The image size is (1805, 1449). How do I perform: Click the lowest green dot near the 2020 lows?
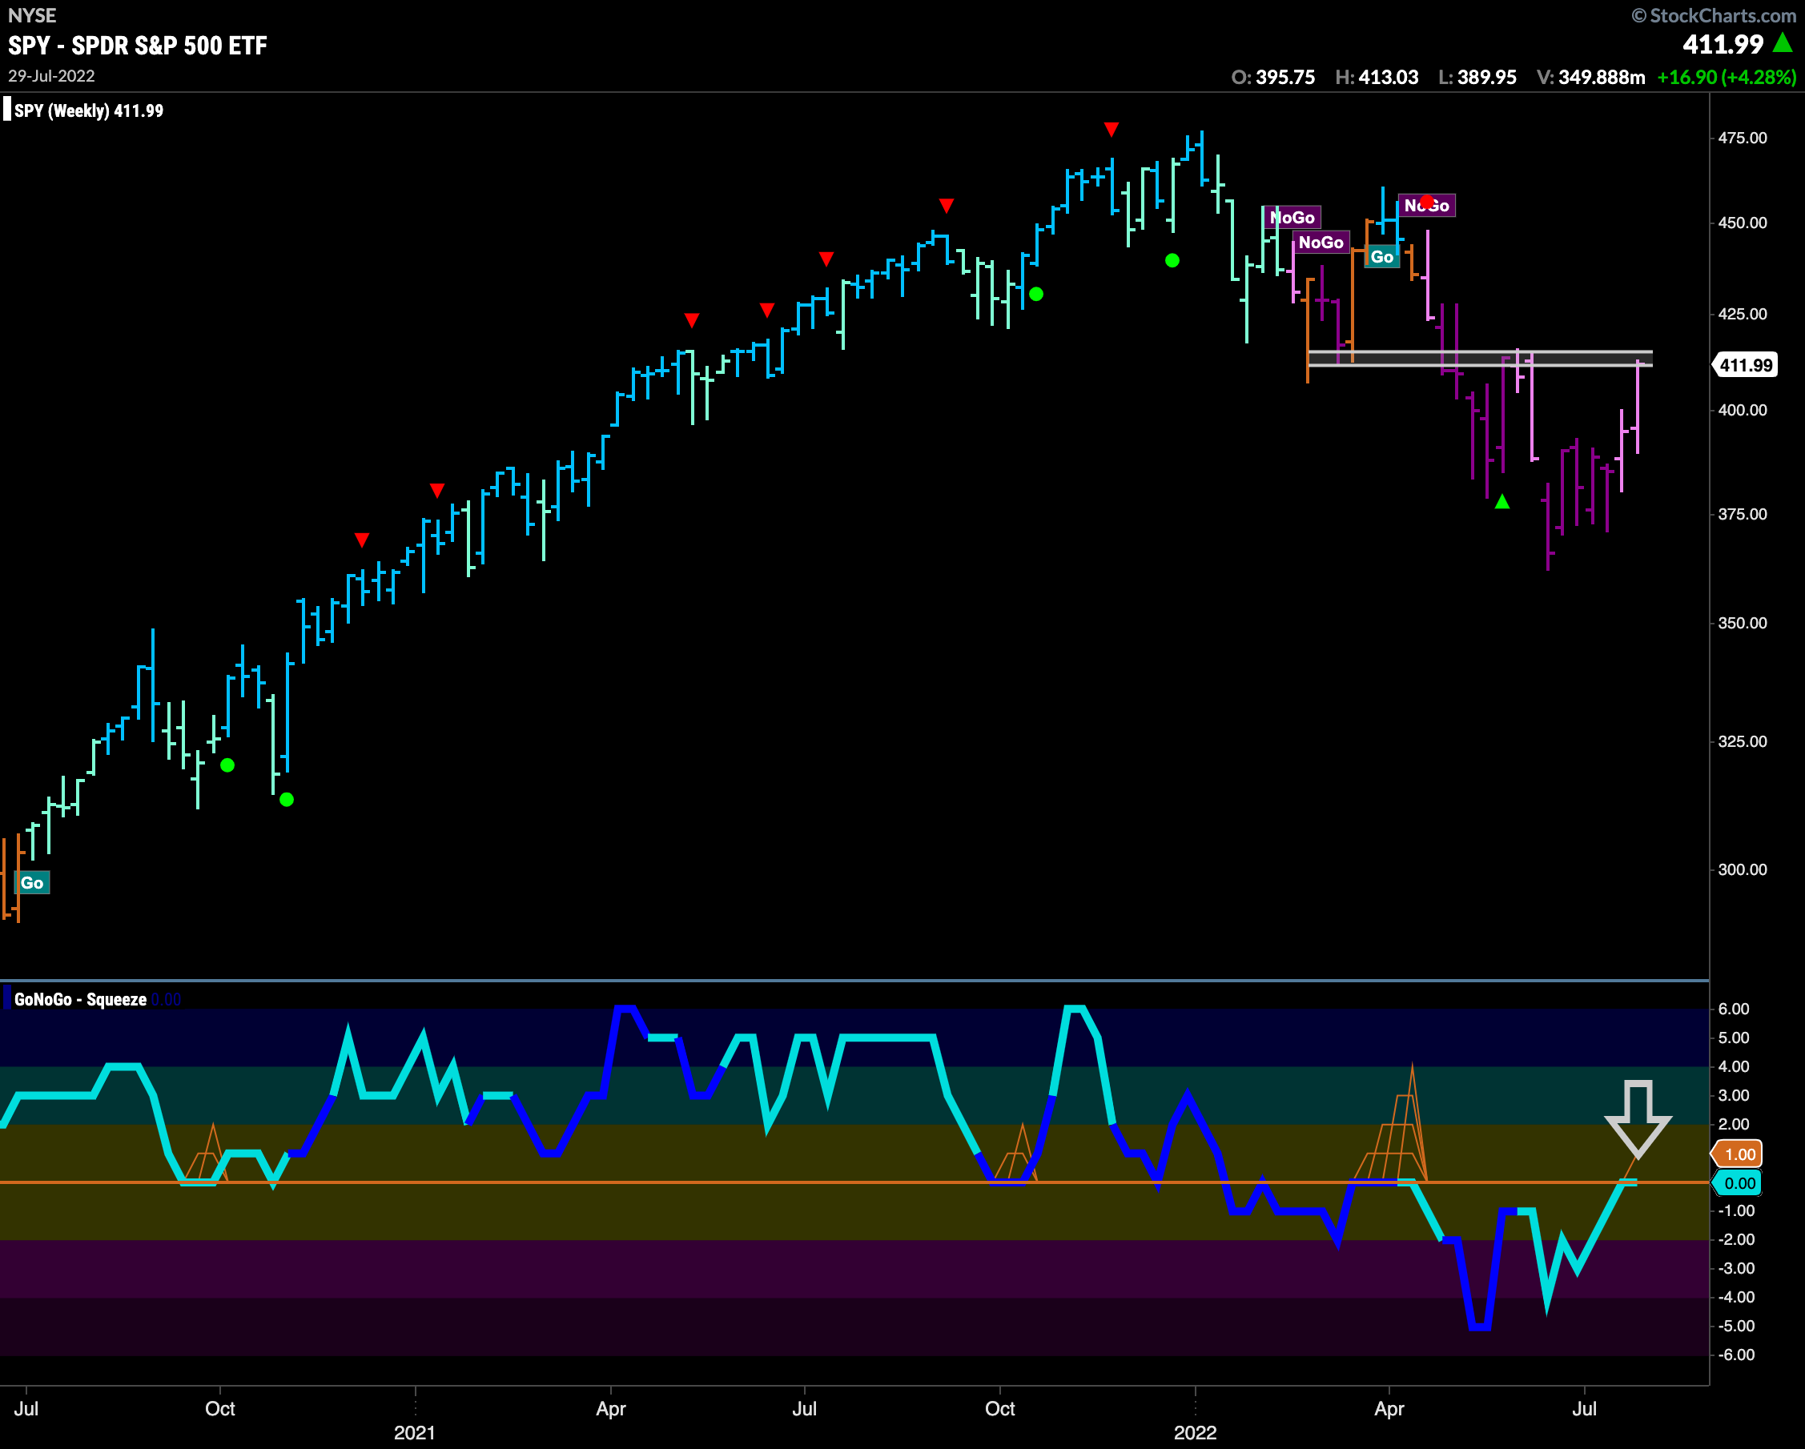[287, 800]
